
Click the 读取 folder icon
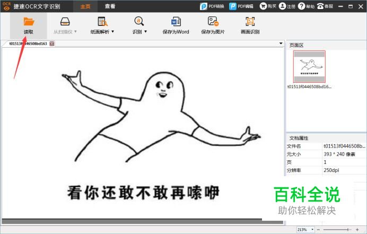pos(29,22)
